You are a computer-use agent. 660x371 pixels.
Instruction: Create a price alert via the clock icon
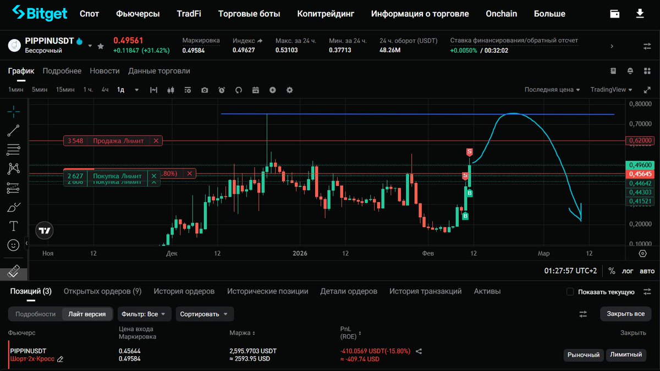click(221, 90)
